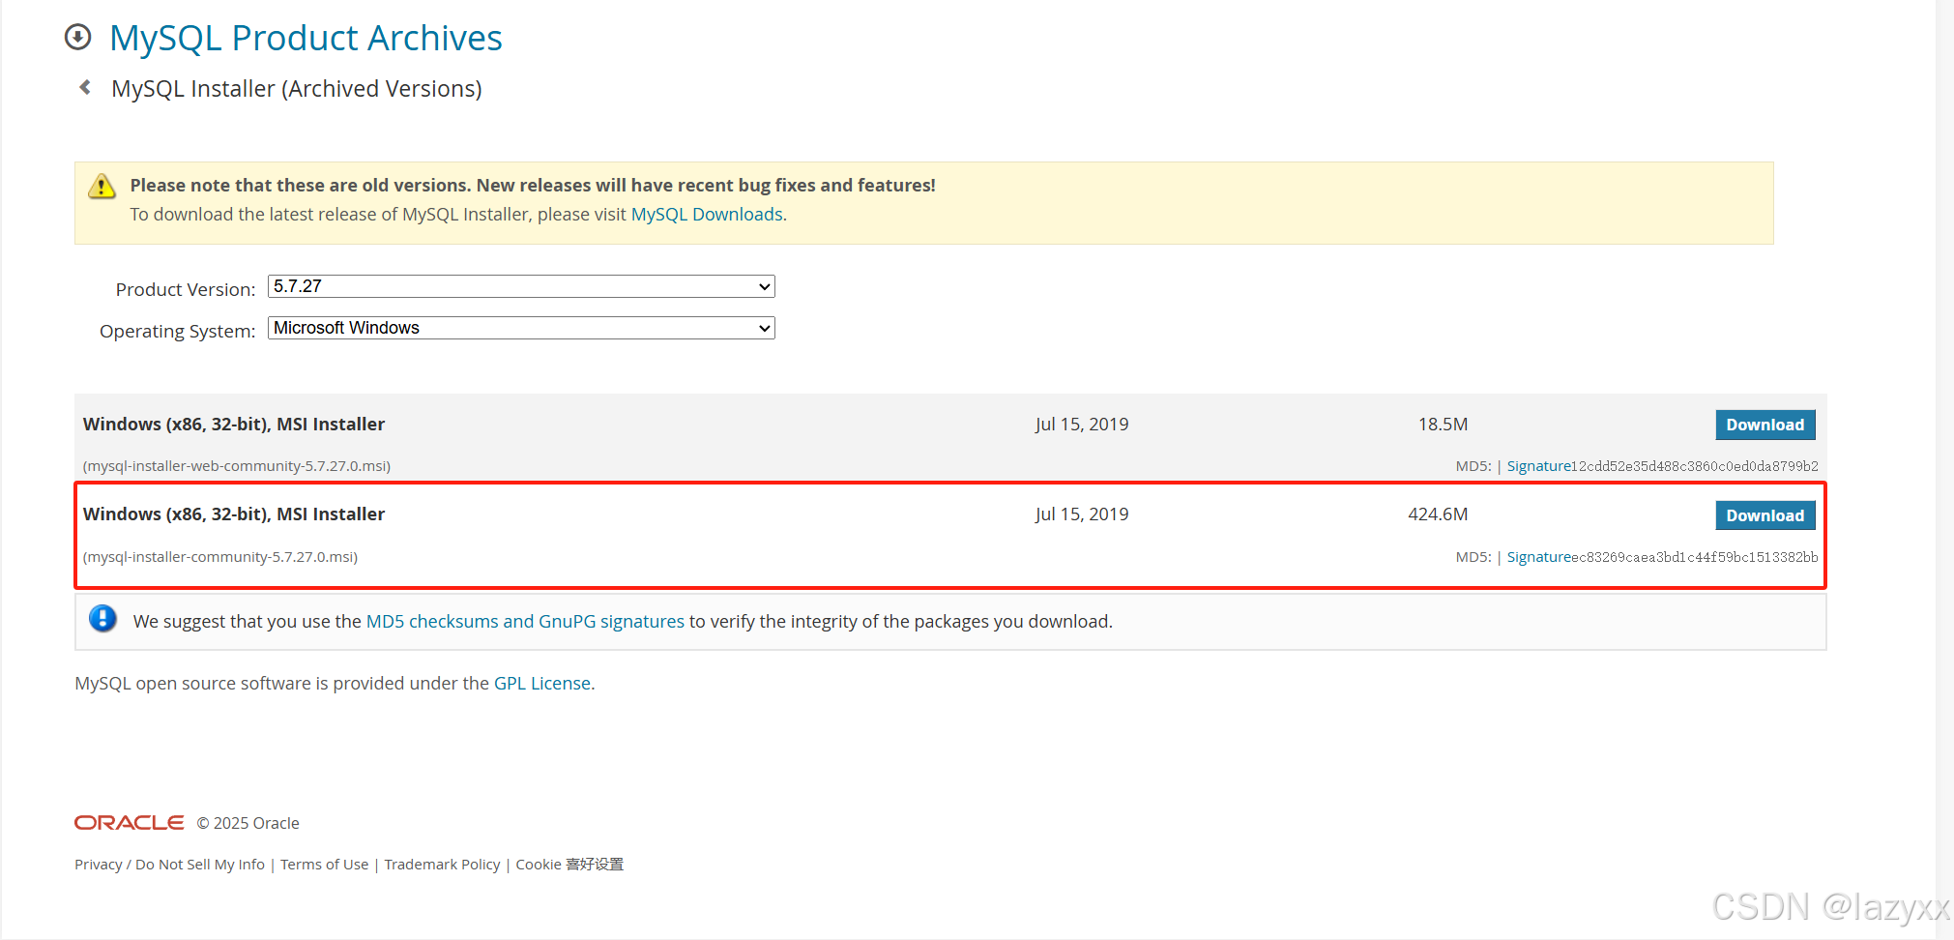Image resolution: width=1954 pixels, height=940 pixels.
Task: Click the 18.5M file size value
Action: click(x=1443, y=425)
